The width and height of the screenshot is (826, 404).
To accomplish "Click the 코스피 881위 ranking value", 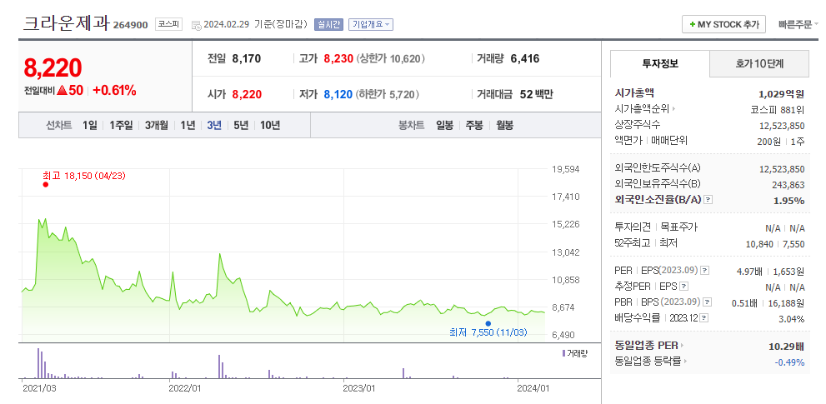I will click(x=778, y=110).
